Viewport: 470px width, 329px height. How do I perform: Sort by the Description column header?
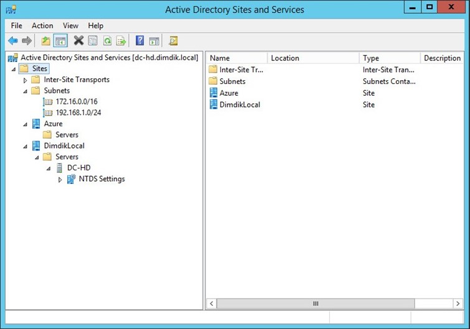click(x=442, y=58)
